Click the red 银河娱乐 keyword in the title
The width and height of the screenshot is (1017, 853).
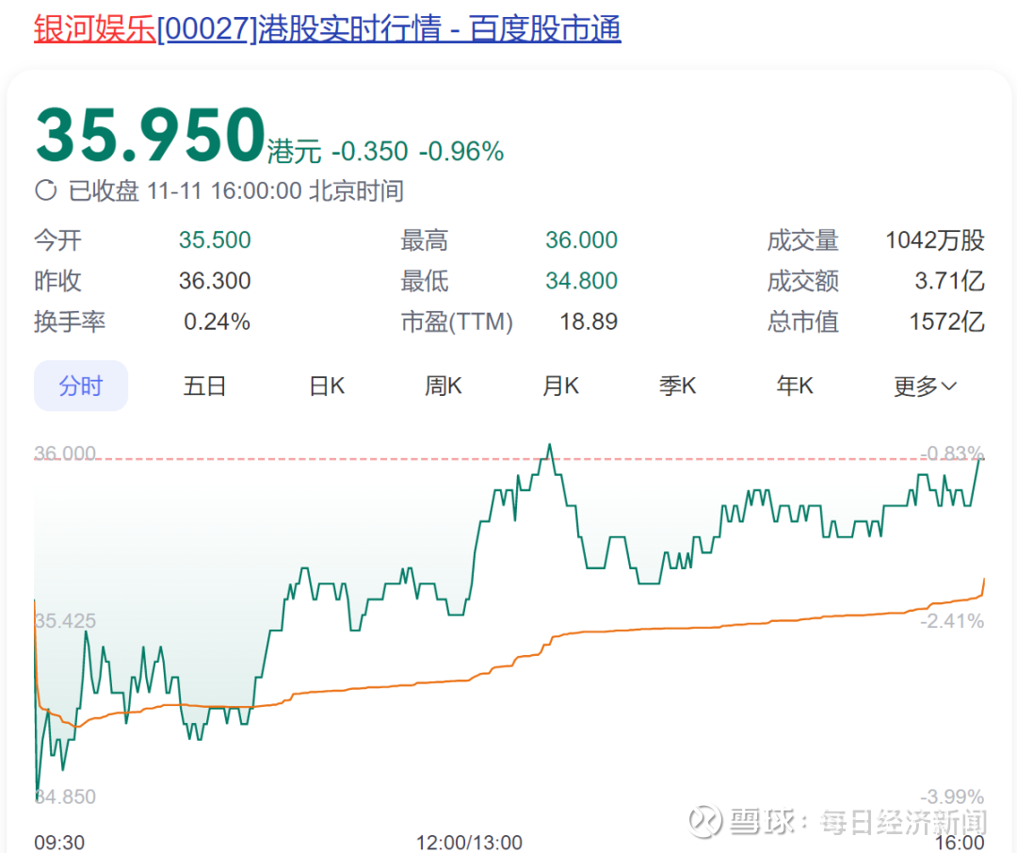tap(95, 28)
